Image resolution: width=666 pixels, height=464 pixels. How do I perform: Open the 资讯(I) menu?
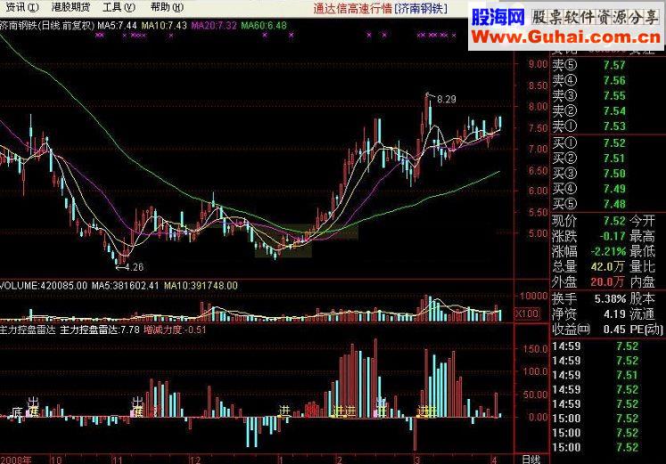click(x=22, y=7)
